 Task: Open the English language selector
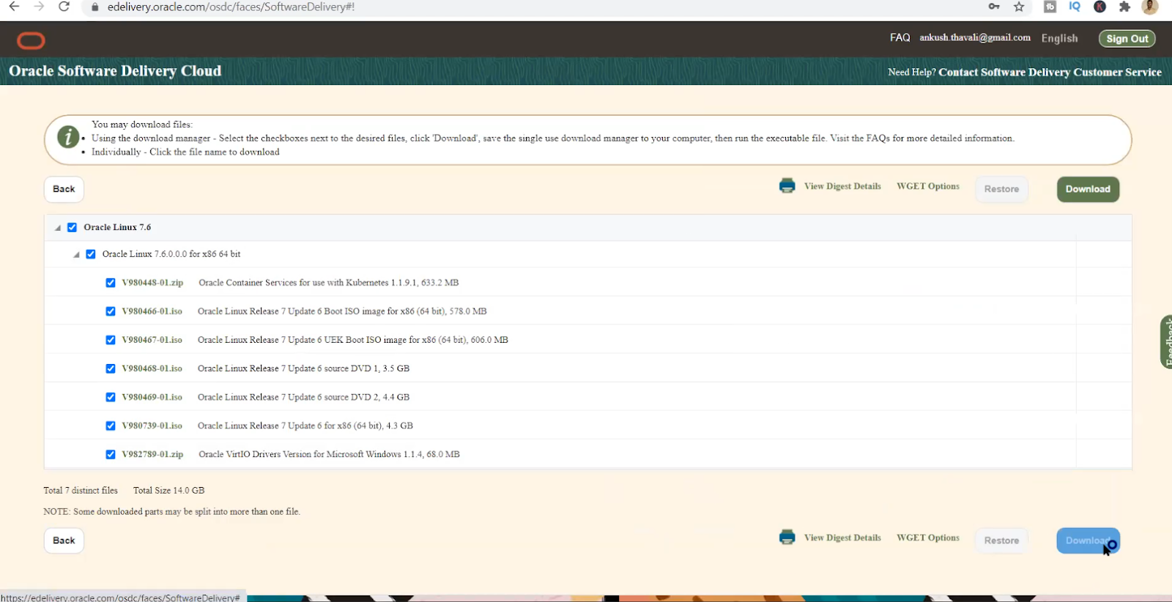tap(1059, 38)
